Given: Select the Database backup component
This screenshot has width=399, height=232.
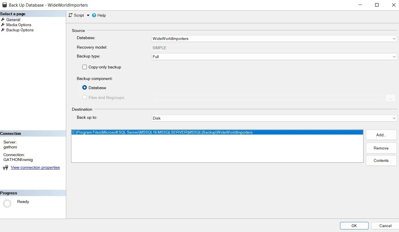Looking at the screenshot, I should click(85, 87).
